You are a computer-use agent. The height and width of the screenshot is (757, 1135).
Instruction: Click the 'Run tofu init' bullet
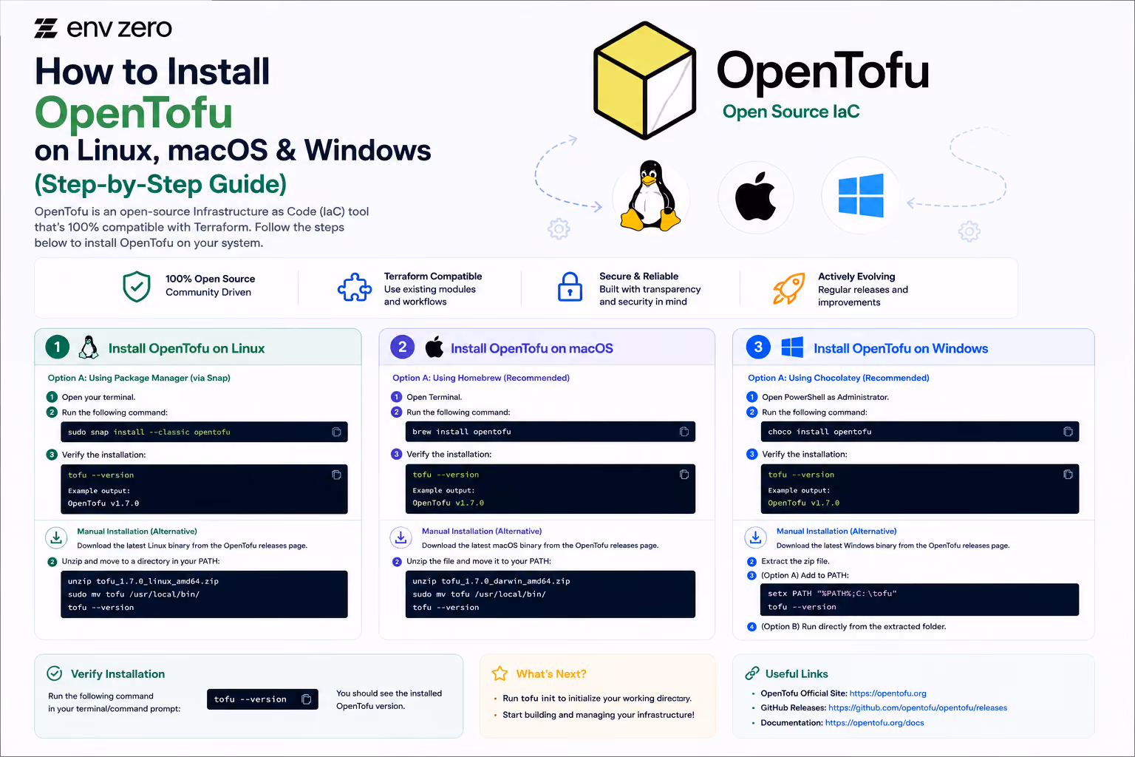(x=597, y=699)
